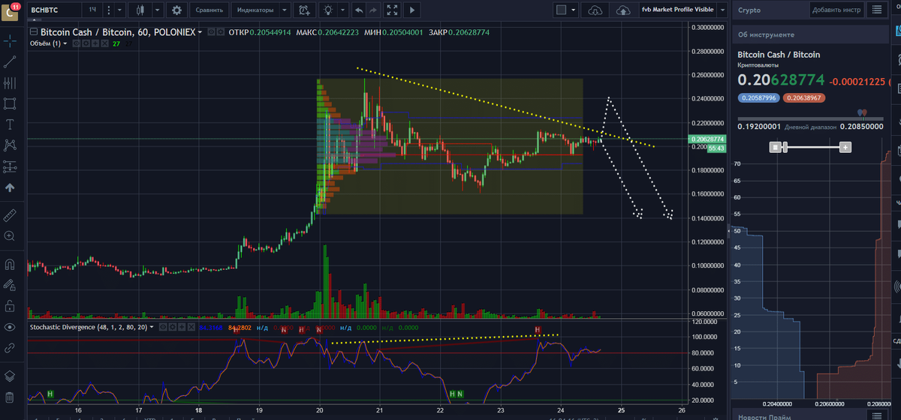Select the ruler measure tool
901x420 pixels.
click(x=10, y=214)
